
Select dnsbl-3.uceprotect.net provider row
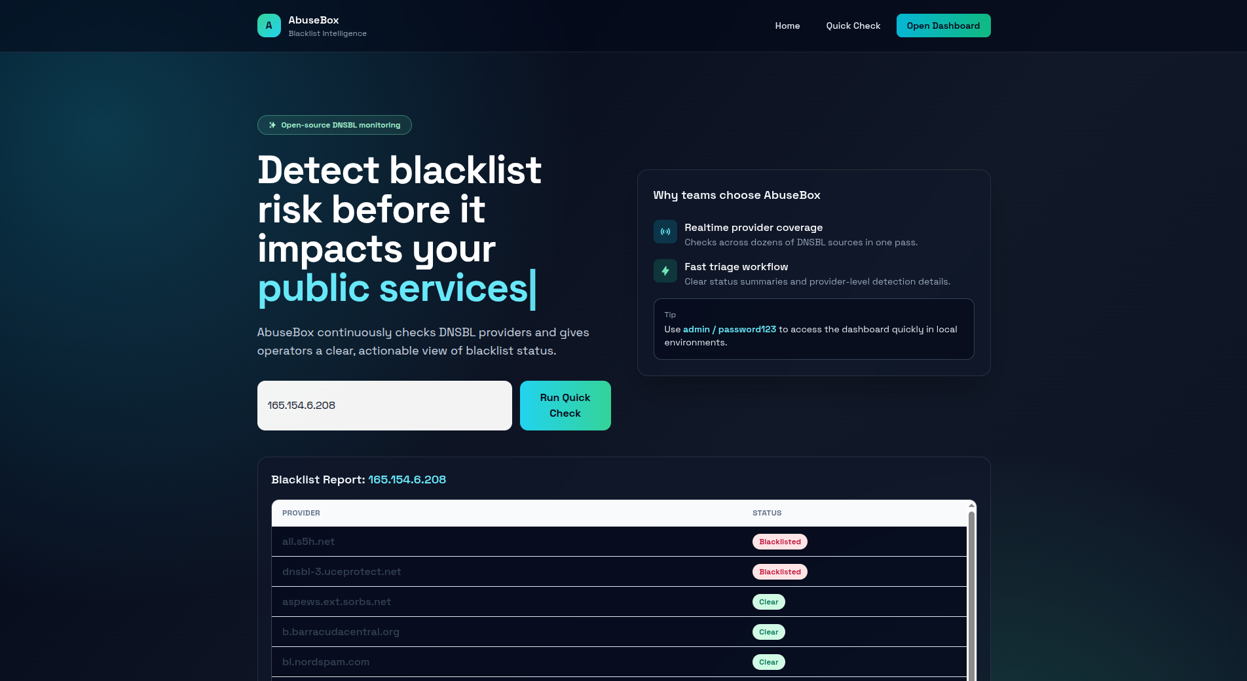pyautogui.click(x=619, y=572)
